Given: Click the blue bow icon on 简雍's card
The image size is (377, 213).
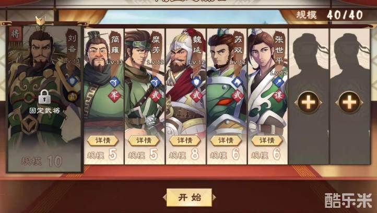Looking at the screenshot, I should pyautogui.click(x=114, y=82).
